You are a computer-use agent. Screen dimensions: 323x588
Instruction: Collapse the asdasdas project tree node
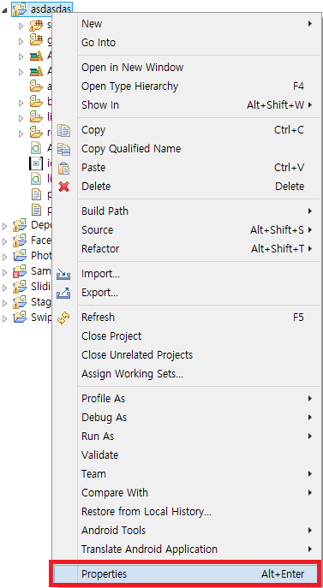[x=4, y=10]
